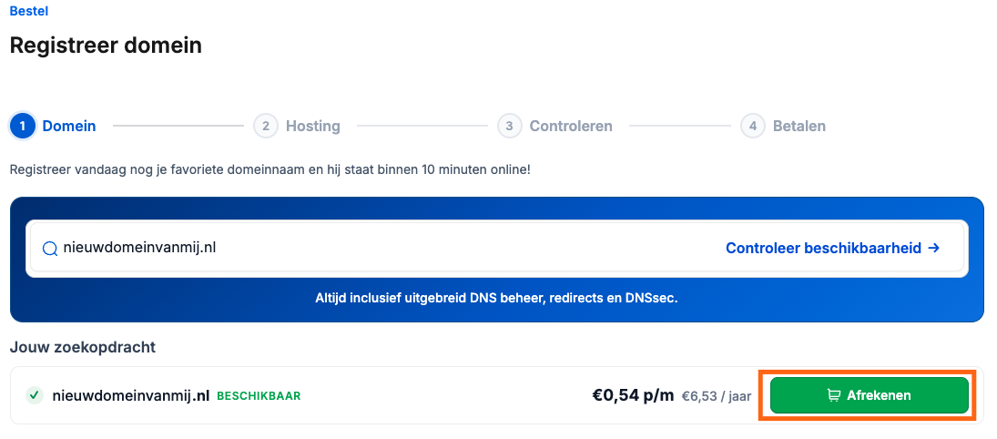Select the nieuwdomeinvanmij.nl search result name
The image size is (997, 439).
coord(131,395)
